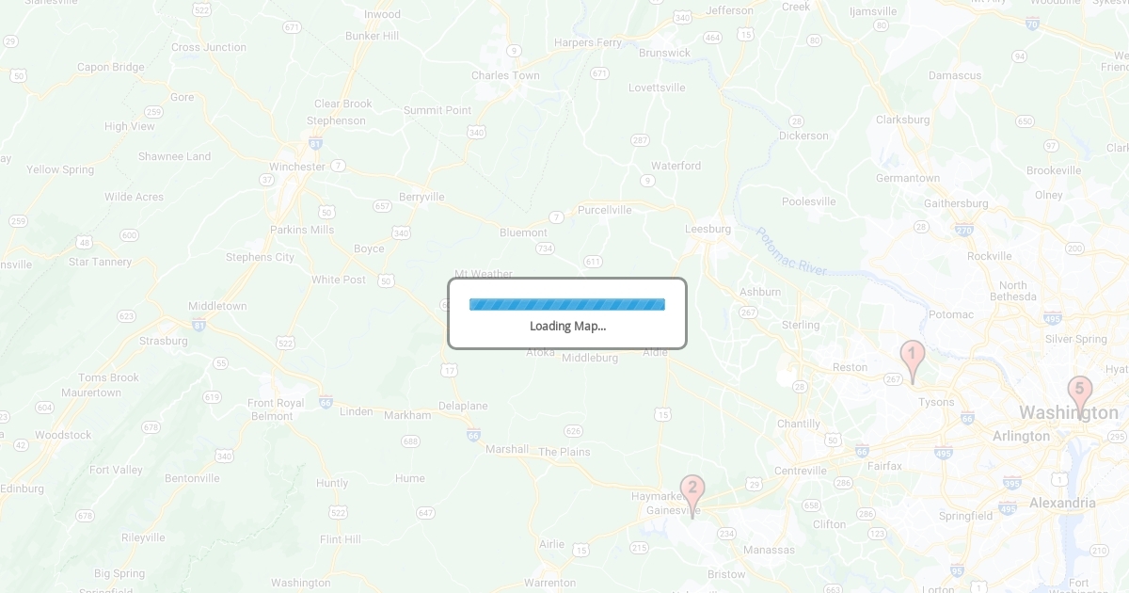This screenshot has height=593, width=1129.
Task: Click the Potomac River label
Action: pyautogui.click(x=791, y=251)
